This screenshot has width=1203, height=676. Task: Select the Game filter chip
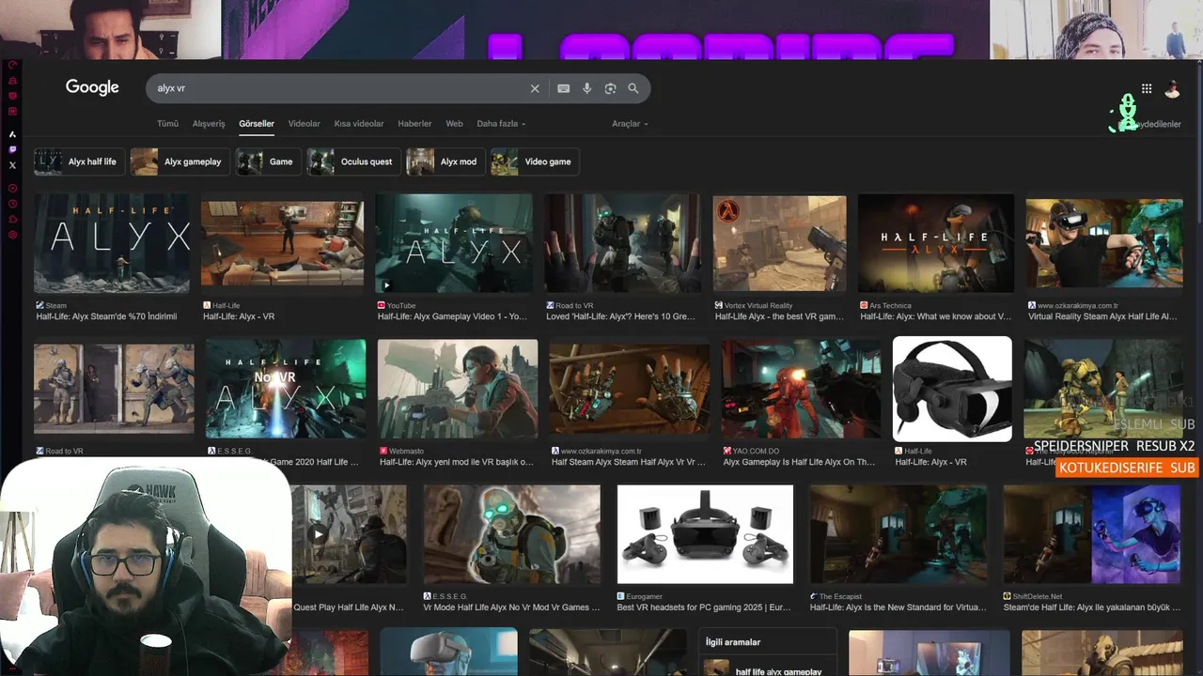pyautogui.click(x=268, y=161)
